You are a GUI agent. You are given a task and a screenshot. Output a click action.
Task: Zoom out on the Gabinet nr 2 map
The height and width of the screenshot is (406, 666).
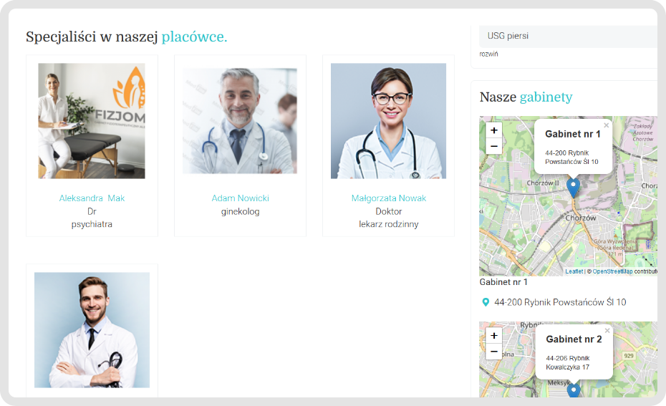coord(494,352)
